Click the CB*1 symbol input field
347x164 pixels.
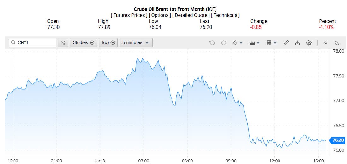tap(35, 42)
